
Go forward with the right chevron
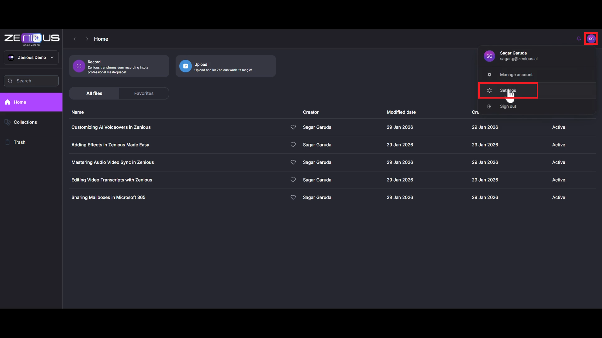click(87, 39)
